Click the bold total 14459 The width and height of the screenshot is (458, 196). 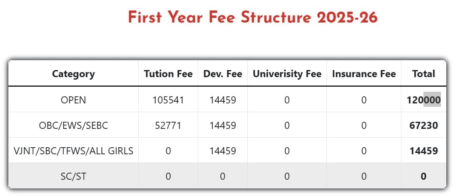pos(423,151)
